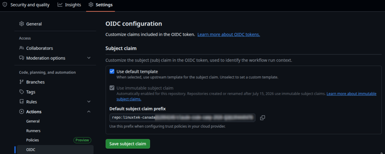The image size is (385, 154).
Task: Click the Security and quality shield icon
Action: (x=5, y=5)
